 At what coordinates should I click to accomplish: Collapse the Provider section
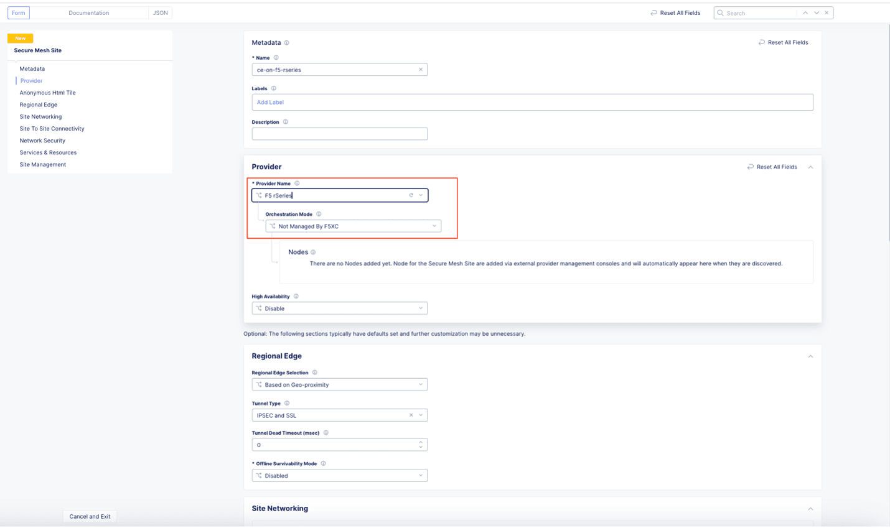(810, 167)
